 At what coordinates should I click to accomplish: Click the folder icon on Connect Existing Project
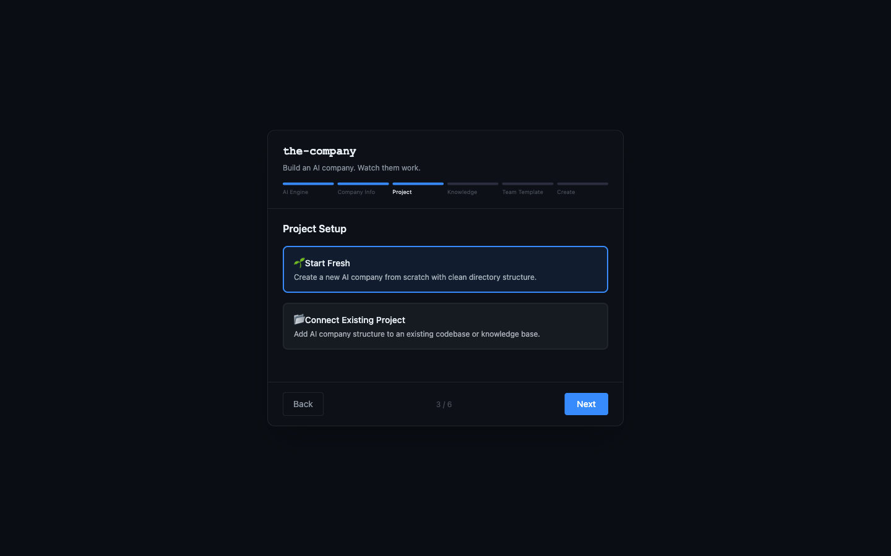299,319
